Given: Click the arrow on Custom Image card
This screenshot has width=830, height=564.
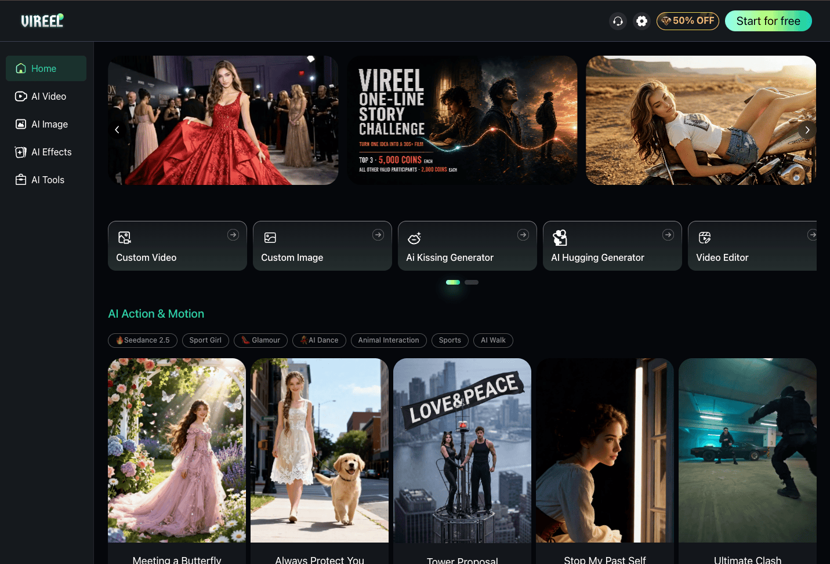Looking at the screenshot, I should click(x=378, y=235).
